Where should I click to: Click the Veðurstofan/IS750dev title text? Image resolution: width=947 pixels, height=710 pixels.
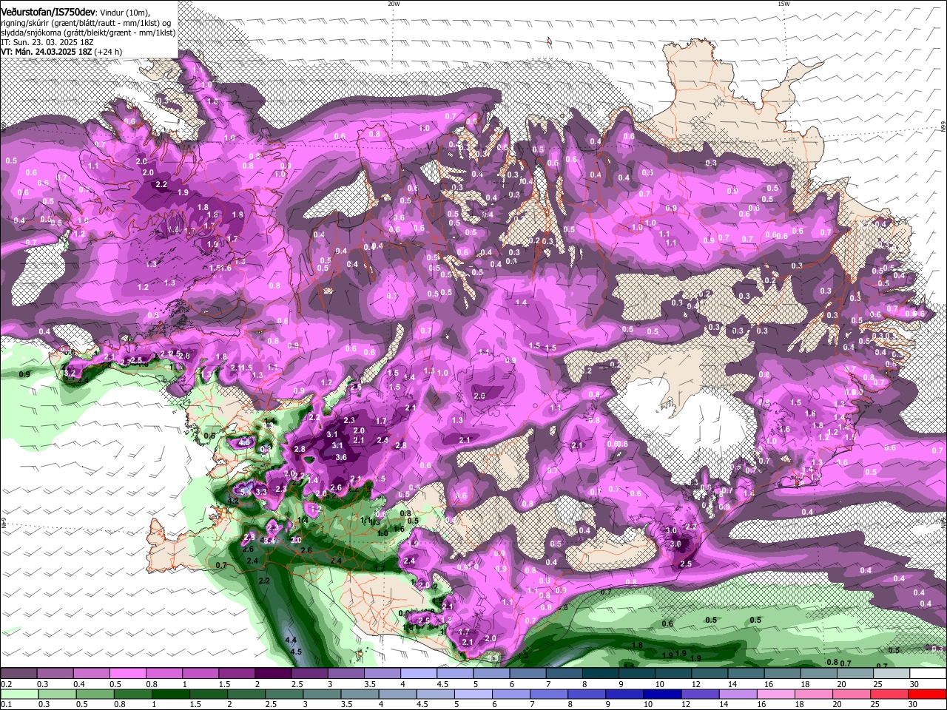click(x=48, y=13)
